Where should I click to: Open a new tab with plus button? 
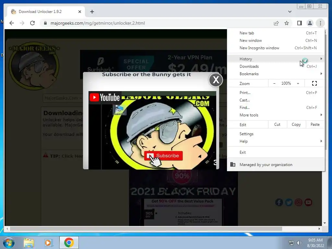92,12
